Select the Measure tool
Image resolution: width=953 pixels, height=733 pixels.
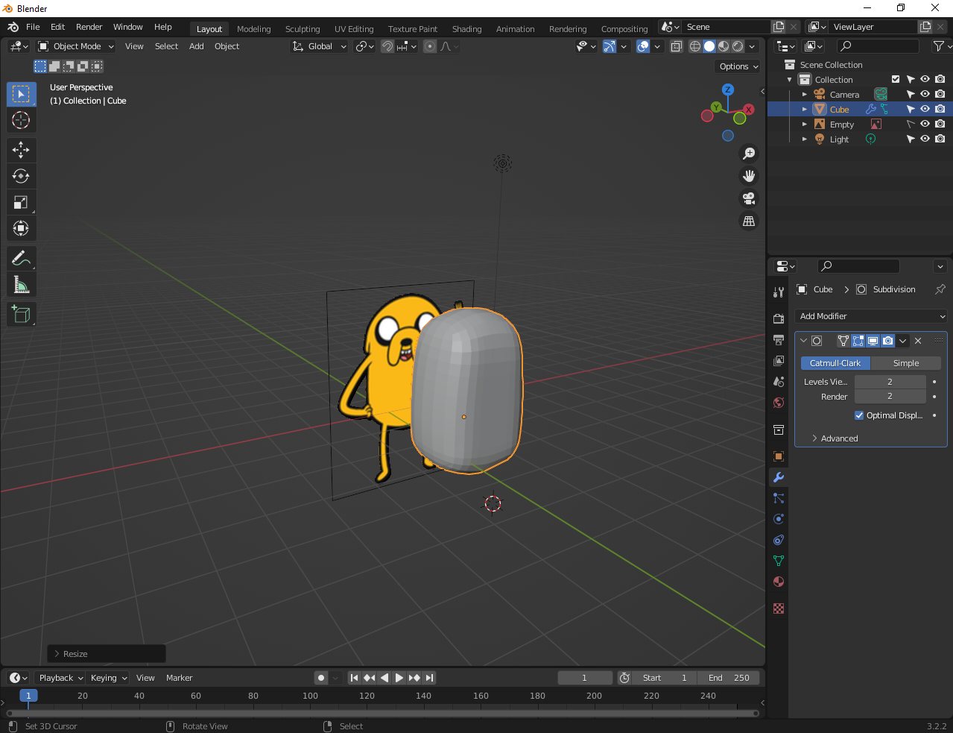pos(21,284)
